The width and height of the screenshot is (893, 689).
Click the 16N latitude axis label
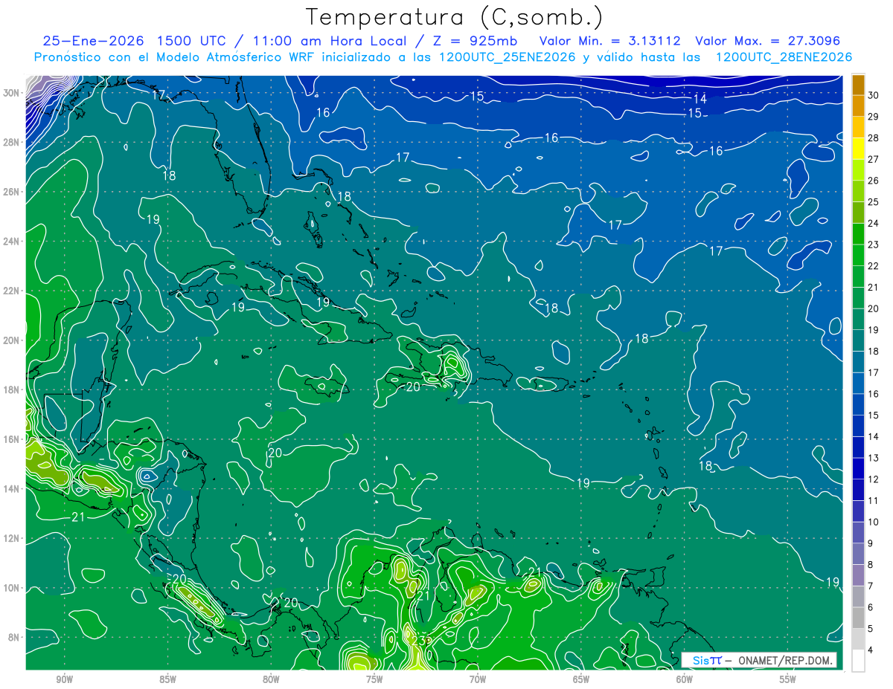11,439
